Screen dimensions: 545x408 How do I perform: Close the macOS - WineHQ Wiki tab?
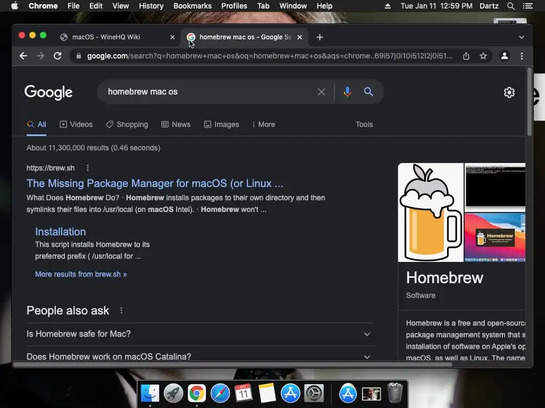point(172,37)
